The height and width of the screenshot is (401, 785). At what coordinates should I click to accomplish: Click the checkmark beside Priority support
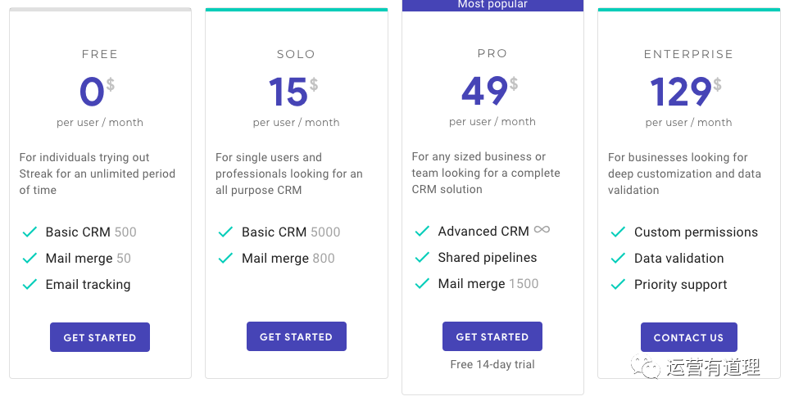pos(619,285)
